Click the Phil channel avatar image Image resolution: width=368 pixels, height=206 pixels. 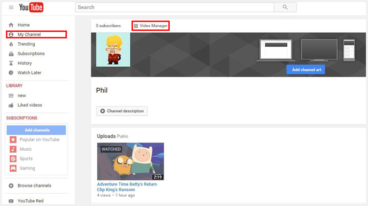[113, 50]
